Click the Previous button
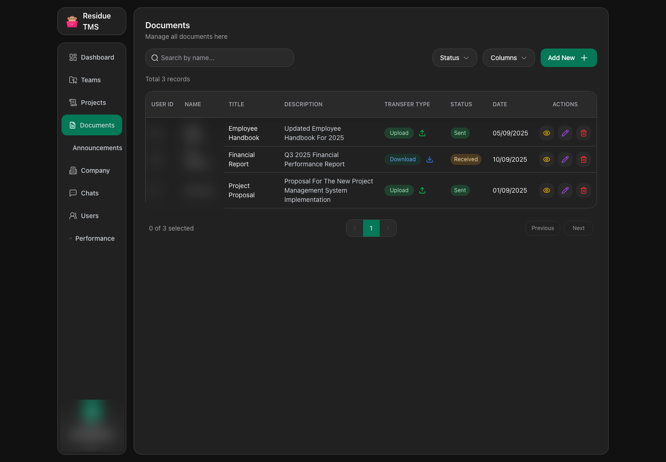This screenshot has height=462, width=666. (x=543, y=228)
